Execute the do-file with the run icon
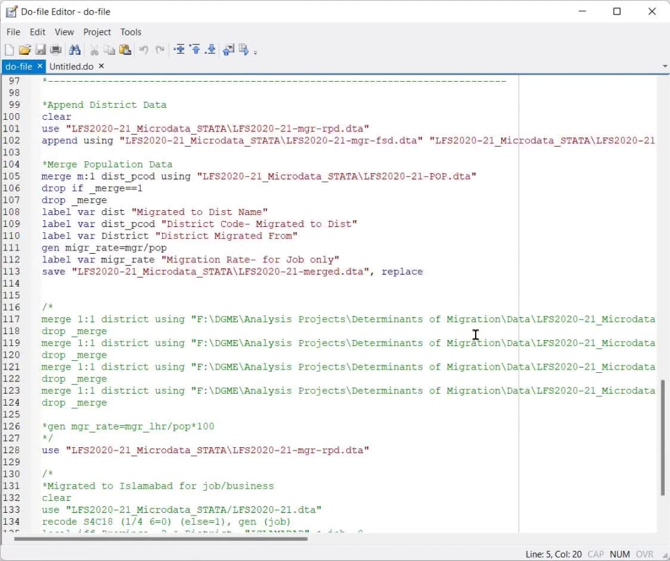 click(244, 50)
